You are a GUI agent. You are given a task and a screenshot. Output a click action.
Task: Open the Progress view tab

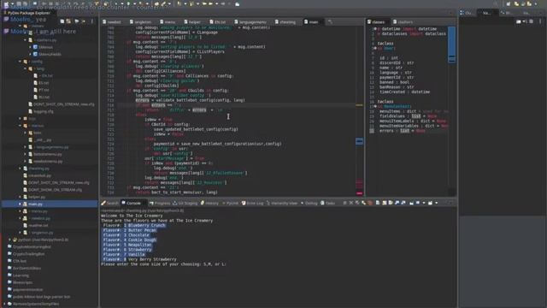(x=160, y=203)
